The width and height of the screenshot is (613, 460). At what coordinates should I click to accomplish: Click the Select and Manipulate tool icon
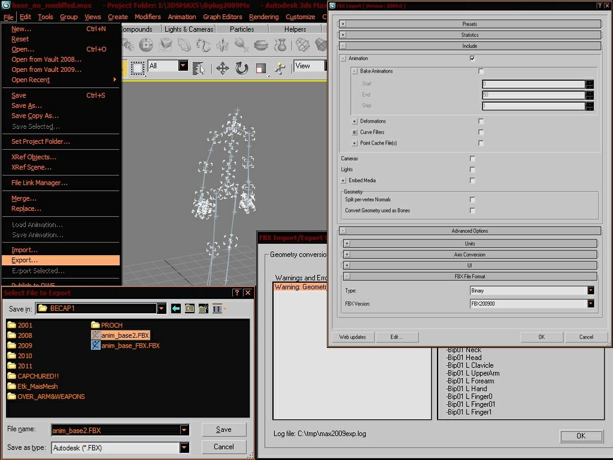(x=280, y=68)
